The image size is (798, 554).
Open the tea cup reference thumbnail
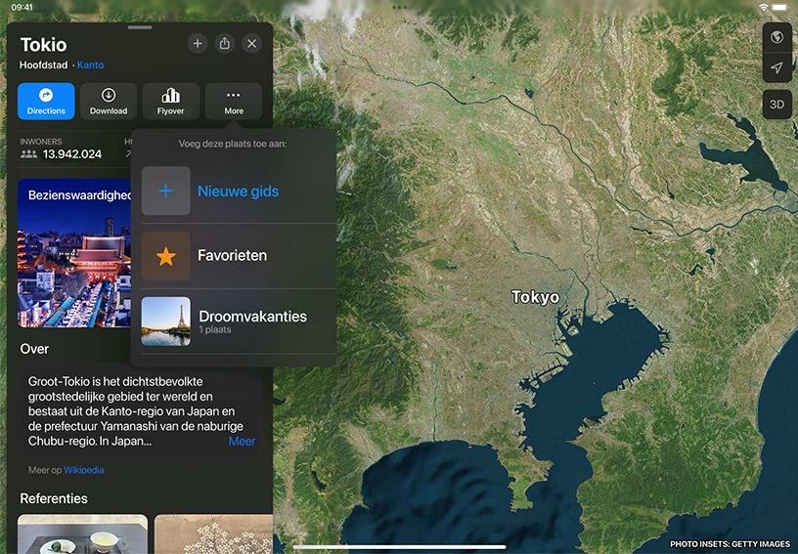point(82,534)
